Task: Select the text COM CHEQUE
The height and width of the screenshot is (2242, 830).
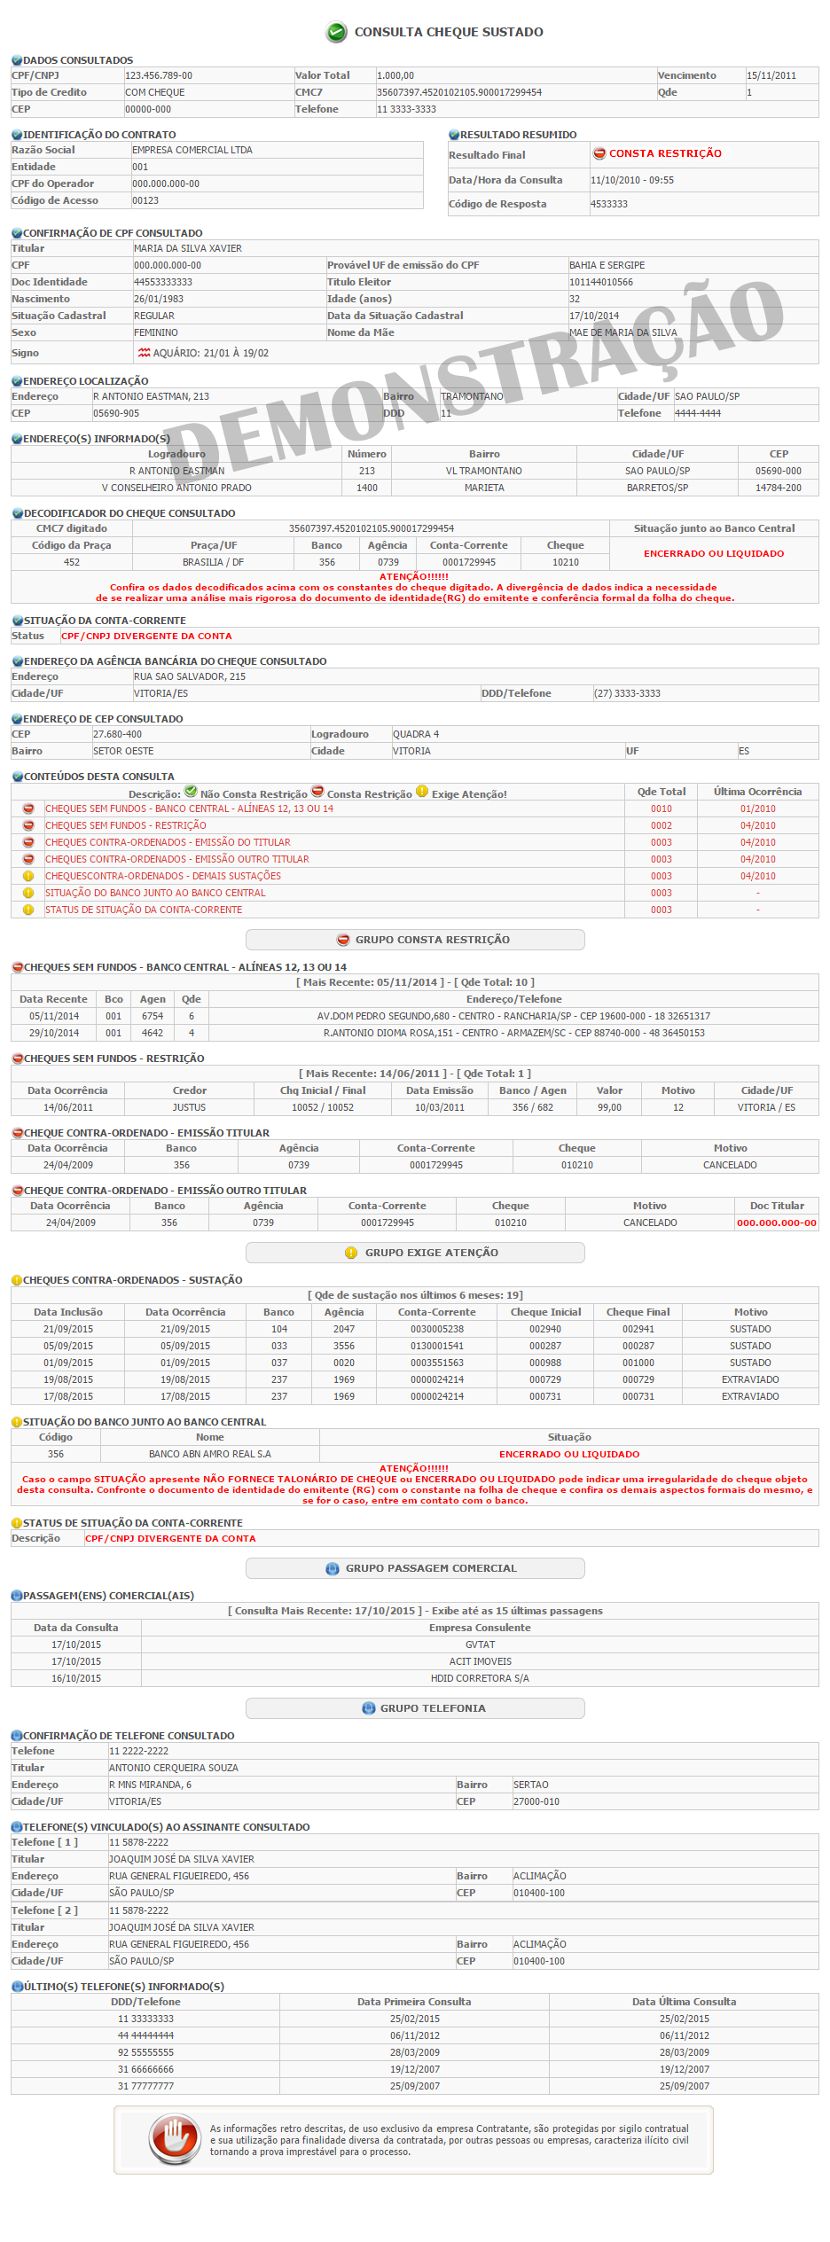Action: tap(155, 93)
